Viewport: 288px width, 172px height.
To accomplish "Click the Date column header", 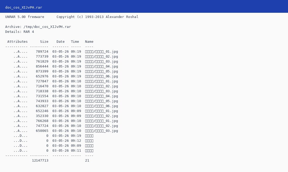I will (60, 41).
